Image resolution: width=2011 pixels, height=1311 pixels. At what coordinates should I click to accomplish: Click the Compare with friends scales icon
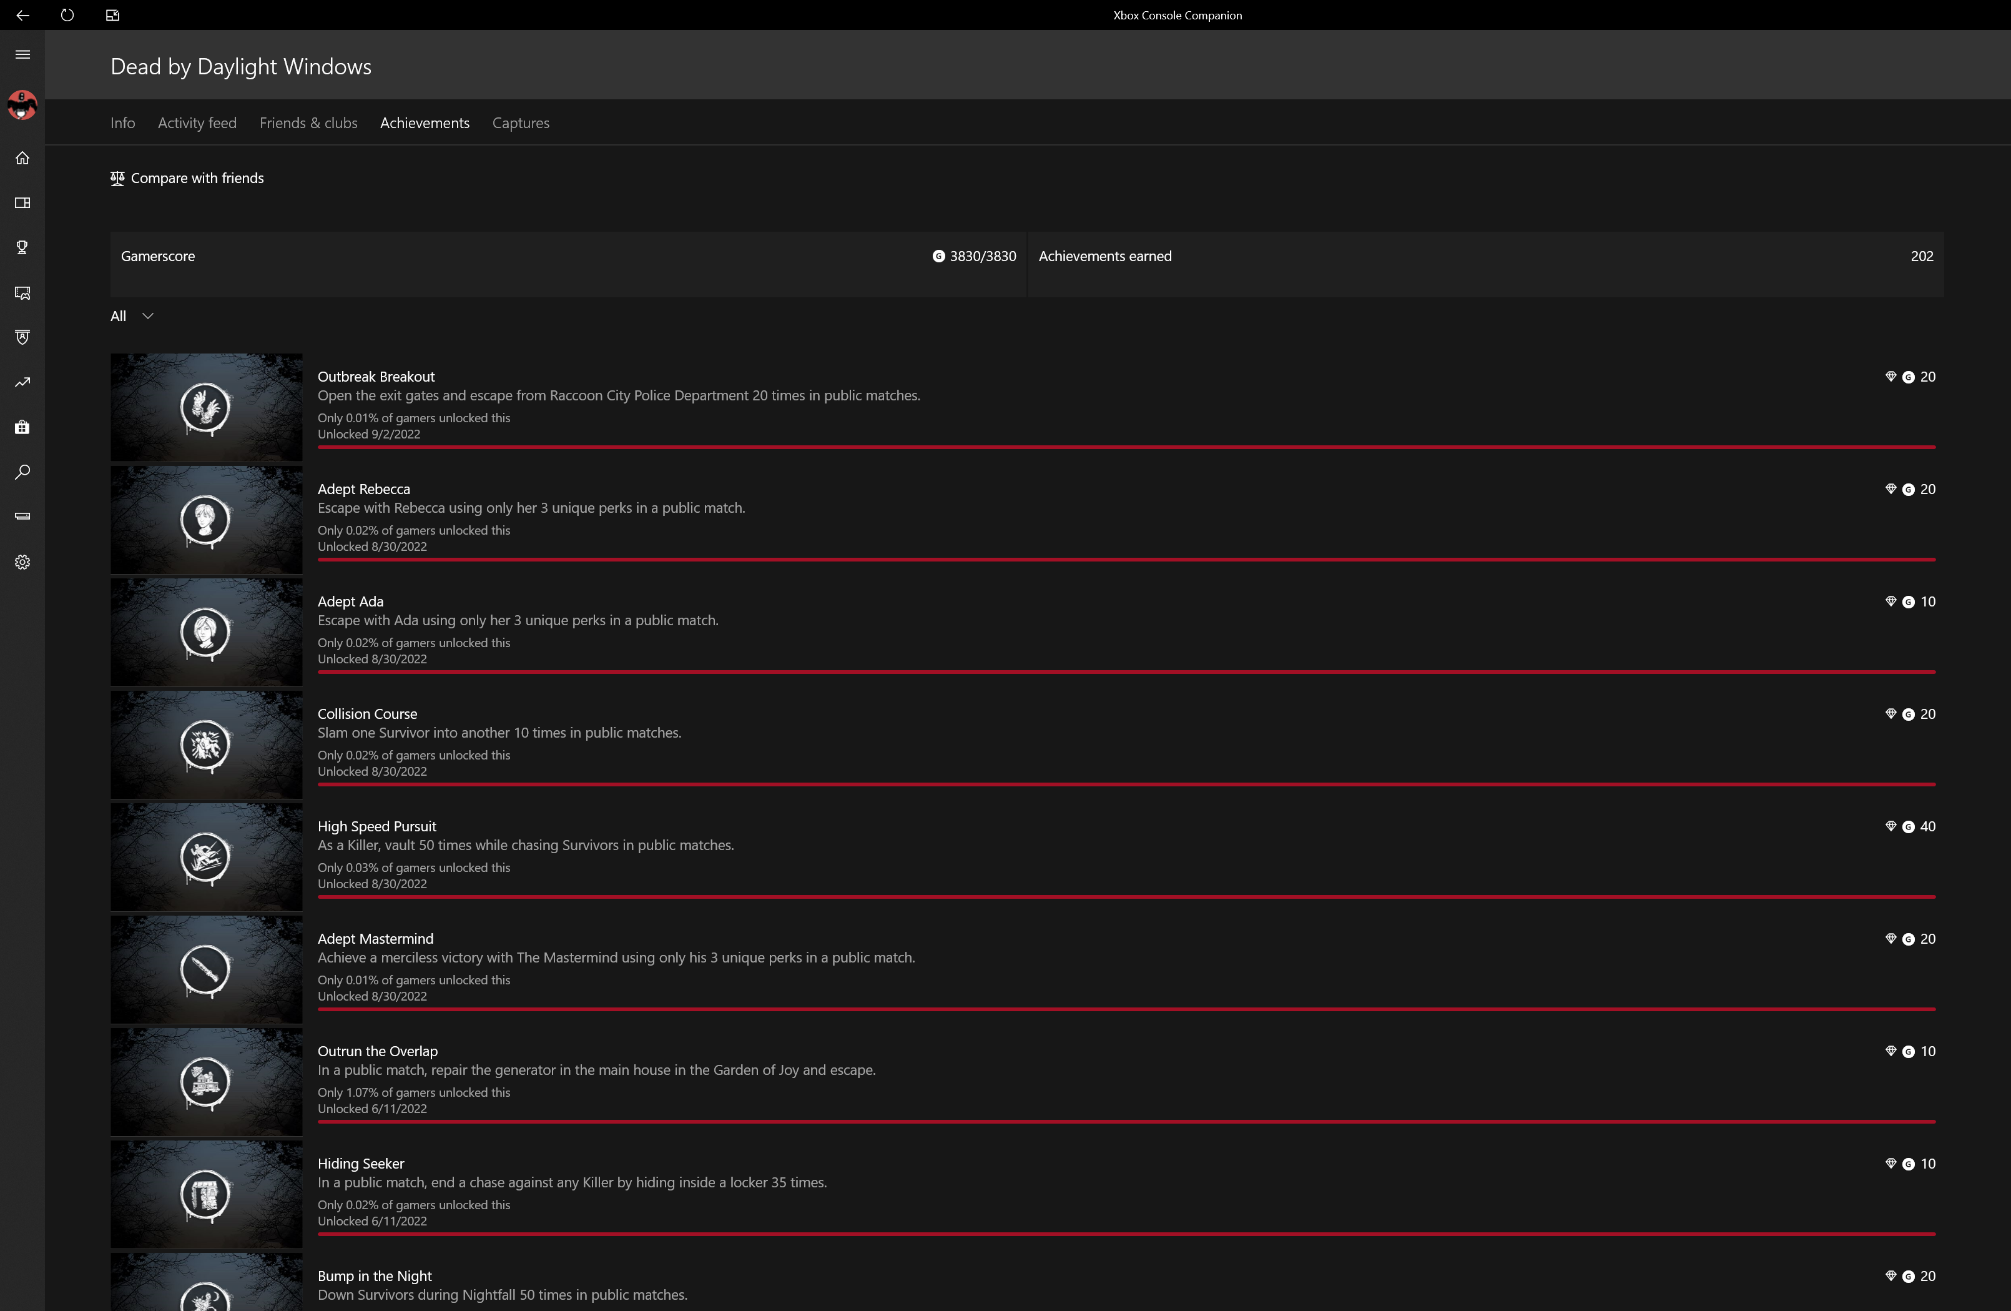pos(117,179)
